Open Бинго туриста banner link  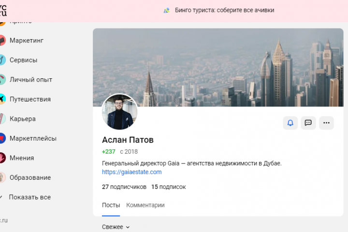[224, 10]
